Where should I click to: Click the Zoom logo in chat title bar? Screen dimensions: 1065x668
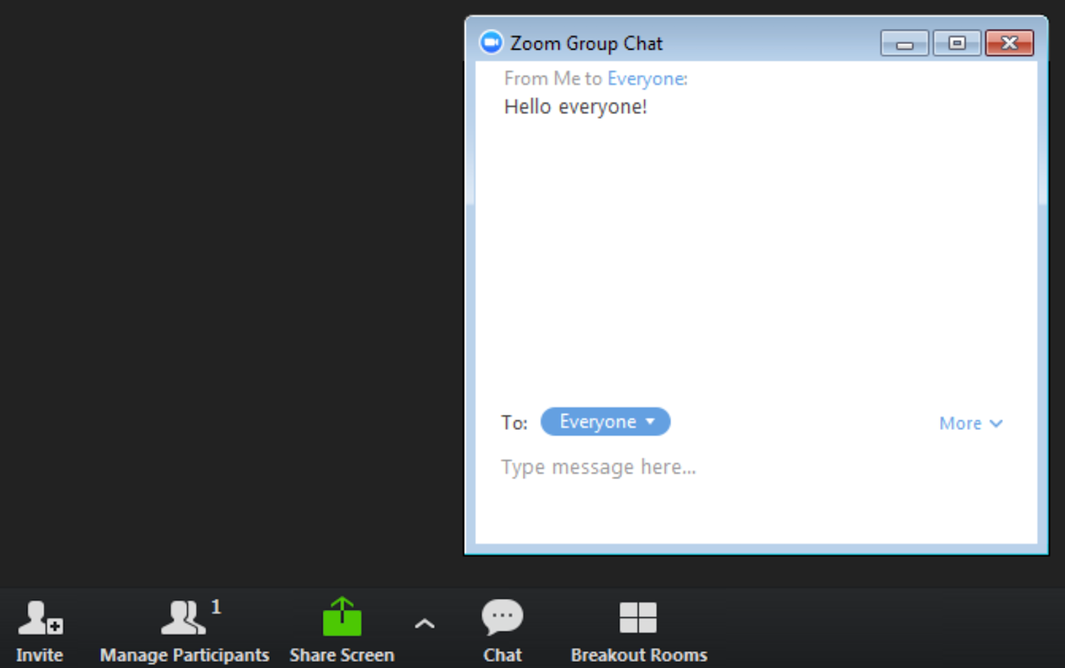491,43
